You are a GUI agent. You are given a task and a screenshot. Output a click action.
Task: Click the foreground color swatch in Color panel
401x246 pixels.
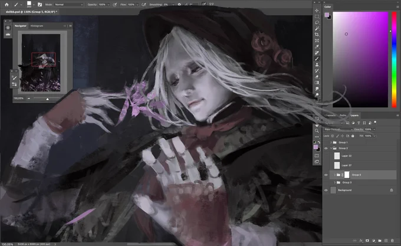(x=327, y=15)
